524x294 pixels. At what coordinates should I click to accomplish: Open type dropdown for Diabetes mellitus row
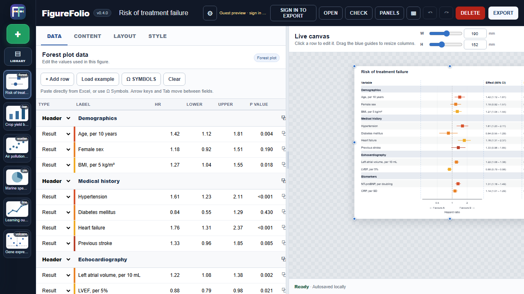click(x=56, y=212)
